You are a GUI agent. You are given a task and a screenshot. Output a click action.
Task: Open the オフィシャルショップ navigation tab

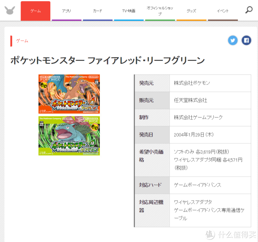point(160,11)
